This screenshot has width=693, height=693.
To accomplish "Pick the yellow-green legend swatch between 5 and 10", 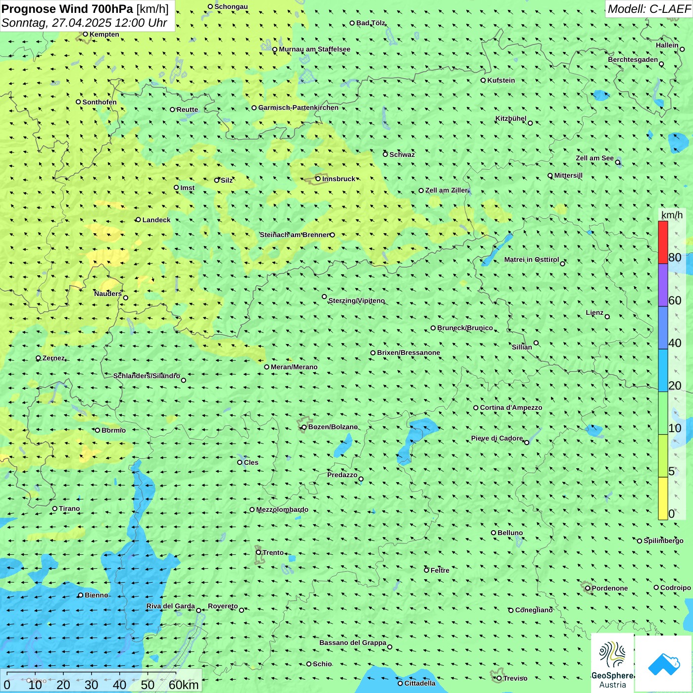I will 663,456.
